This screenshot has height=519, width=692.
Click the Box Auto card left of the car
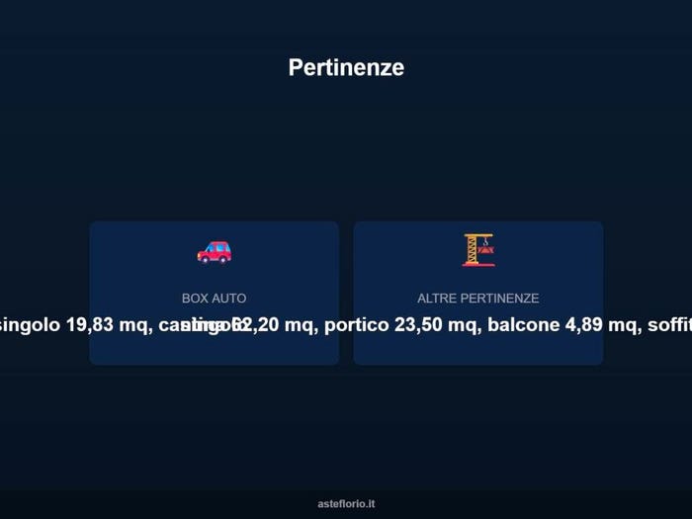point(143,252)
